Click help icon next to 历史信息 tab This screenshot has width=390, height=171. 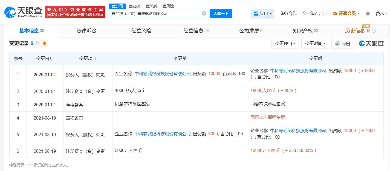[x=374, y=31]
